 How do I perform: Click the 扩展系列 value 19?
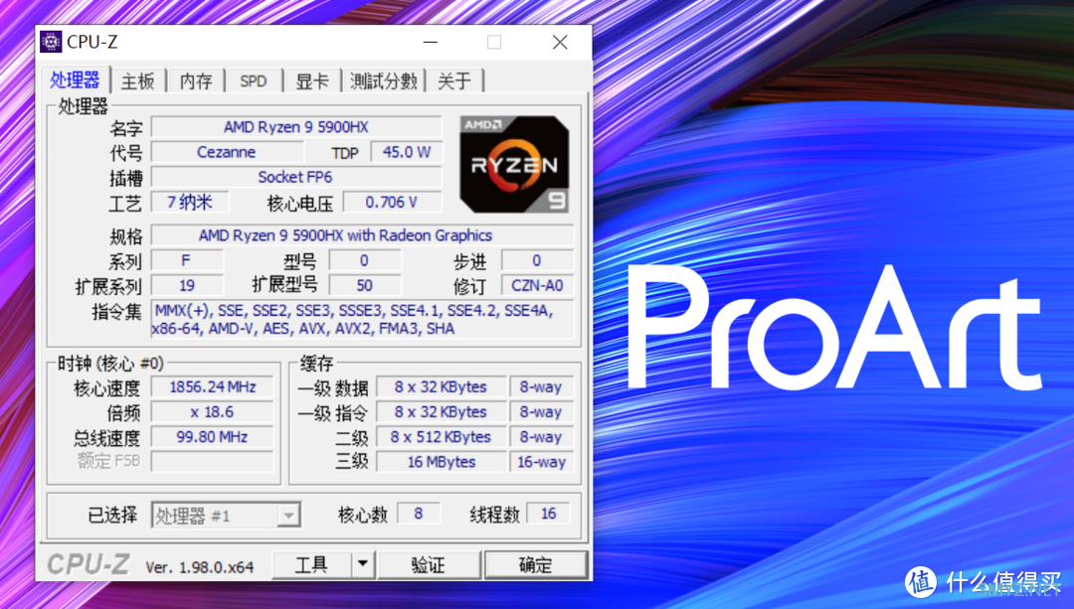click(x=186, y=285)
